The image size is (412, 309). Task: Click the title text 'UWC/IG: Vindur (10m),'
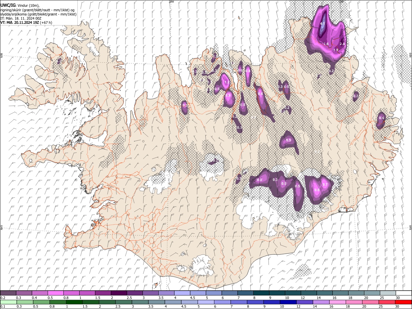[x=20, y=5]
